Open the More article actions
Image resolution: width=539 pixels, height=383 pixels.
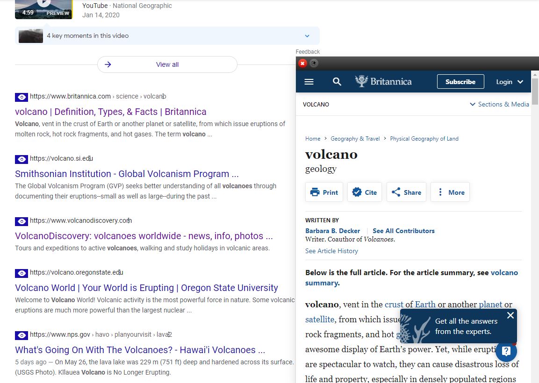point(450,192)
